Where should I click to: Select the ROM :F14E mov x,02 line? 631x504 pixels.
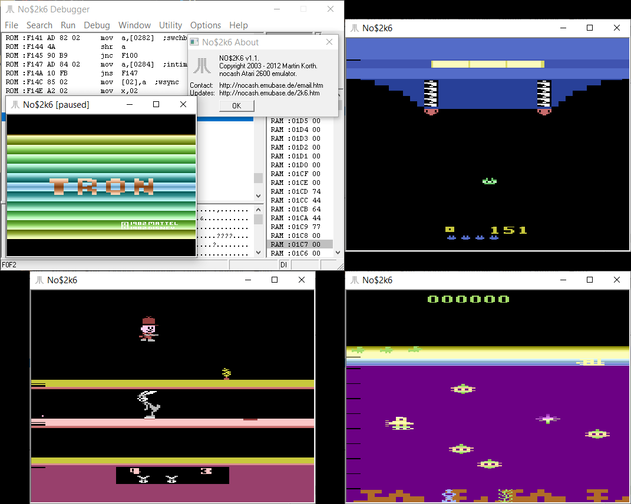[96, 91]
